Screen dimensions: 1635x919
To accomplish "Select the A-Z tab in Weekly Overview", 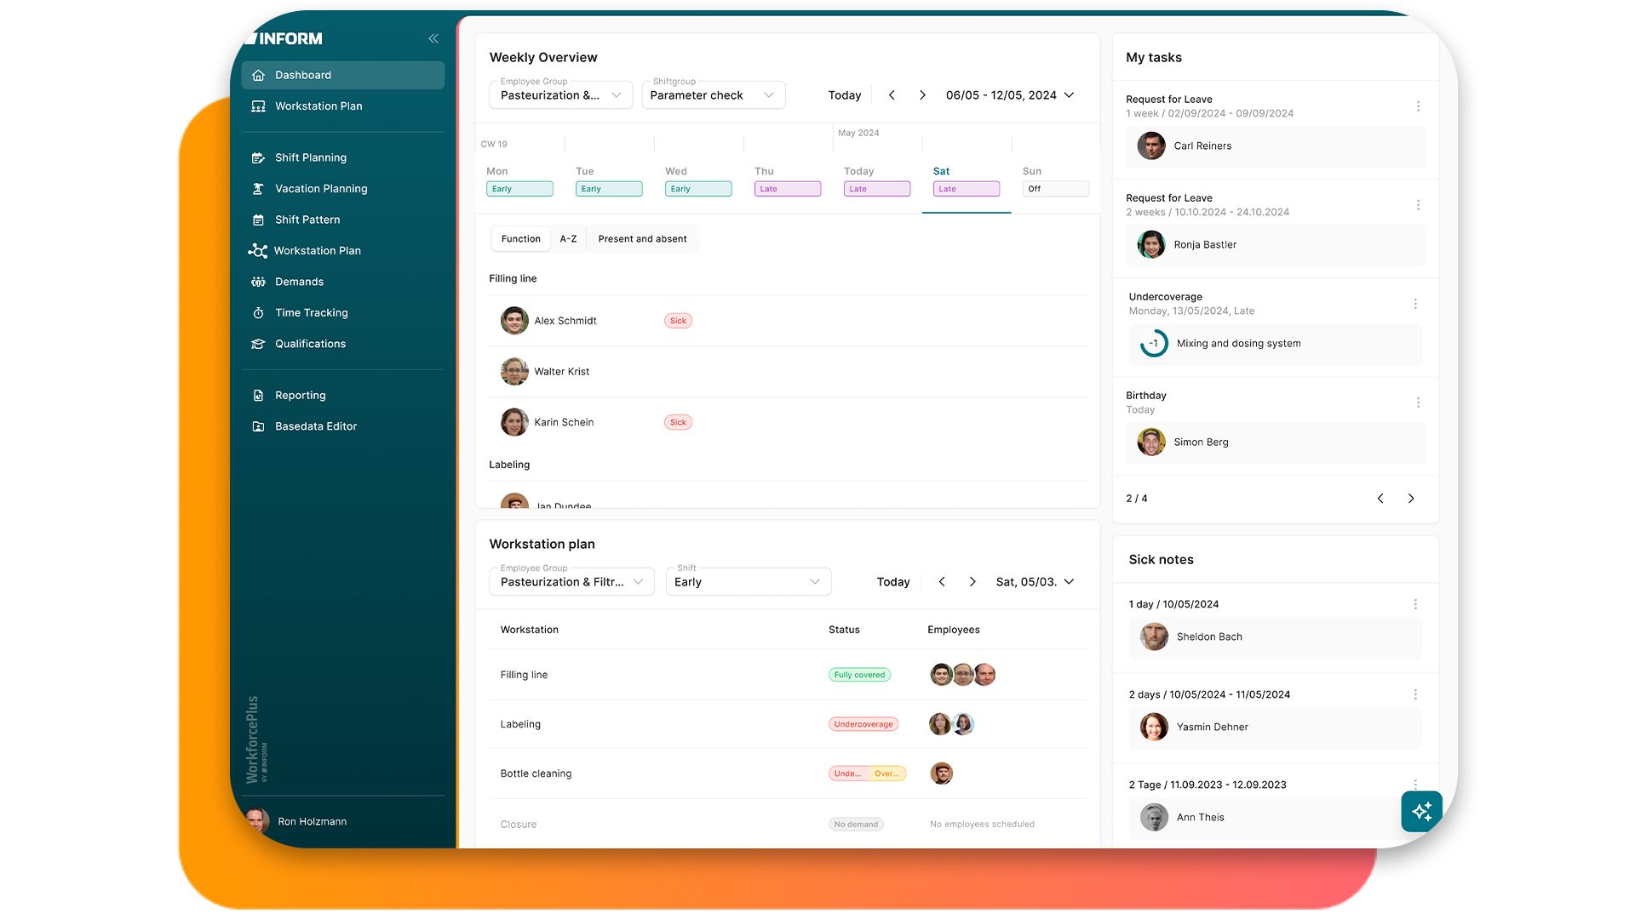I will [567, 238].
